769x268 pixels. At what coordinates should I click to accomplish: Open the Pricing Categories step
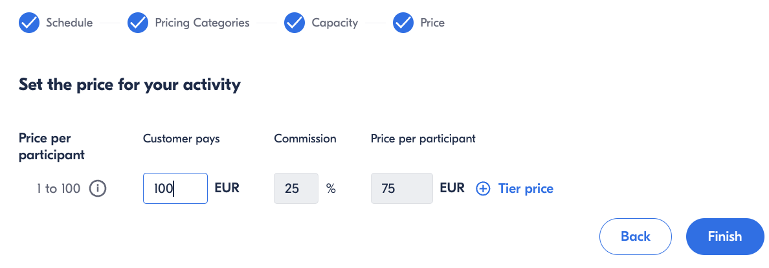pos(202,23)
